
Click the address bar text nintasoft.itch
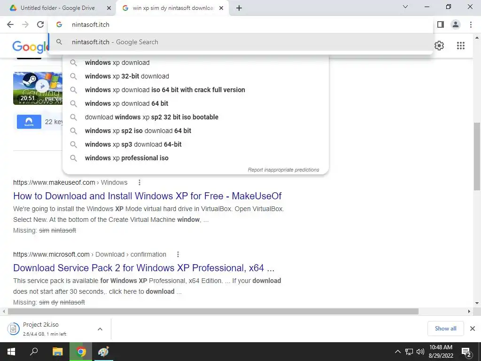(91, 24)
